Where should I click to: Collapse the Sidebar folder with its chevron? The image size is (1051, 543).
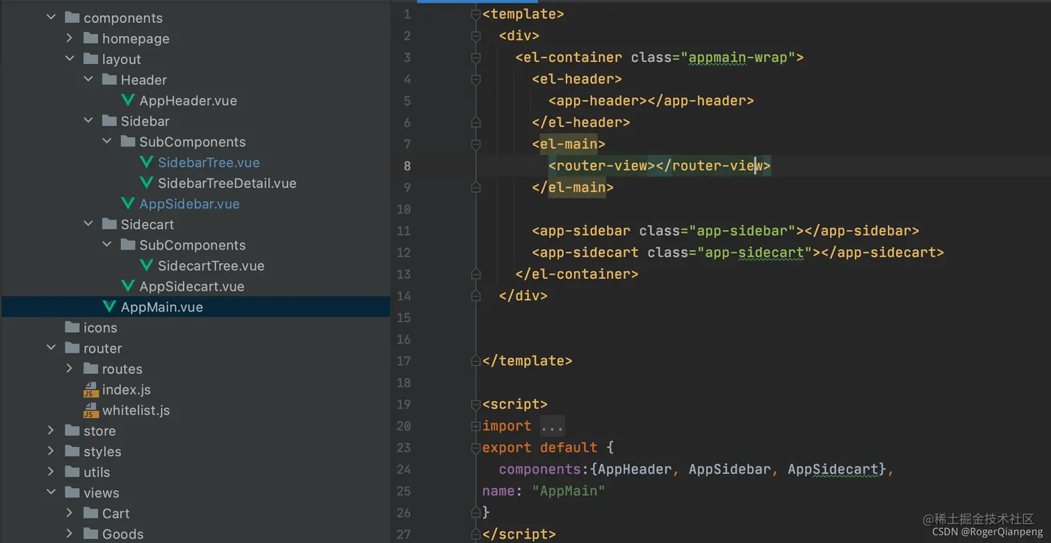click(88, 121)
